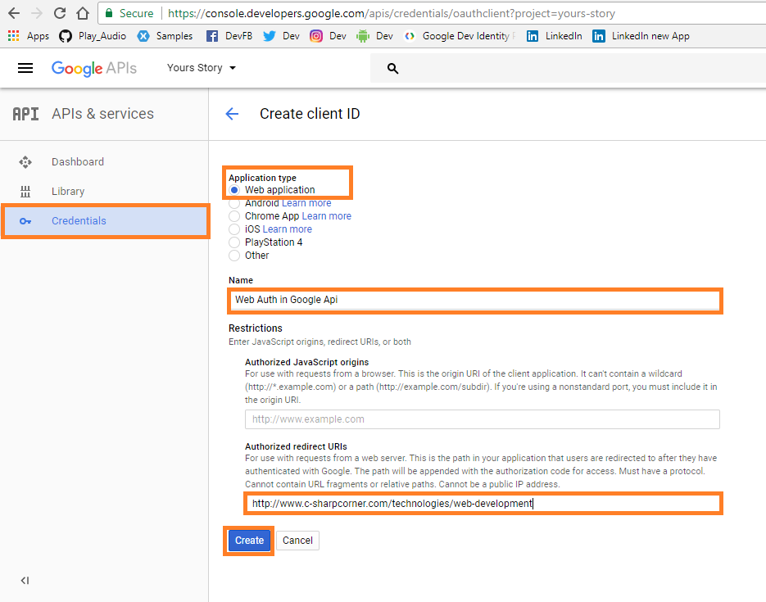Viewport: 766px width, 602px height.
Task: Select the iOS application type
Action: point(234,229)
